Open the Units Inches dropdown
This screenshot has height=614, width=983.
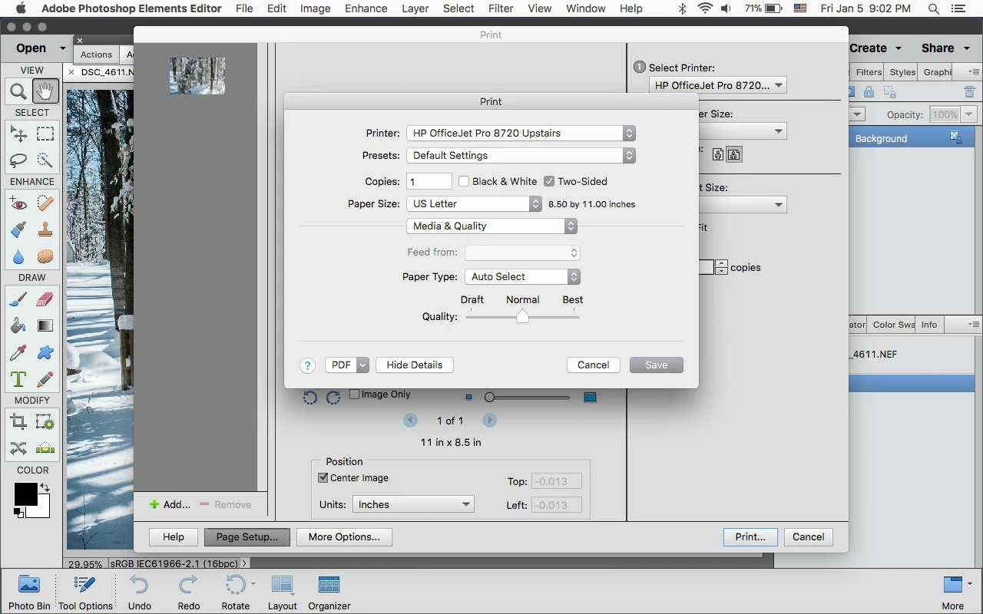point(413,504)
